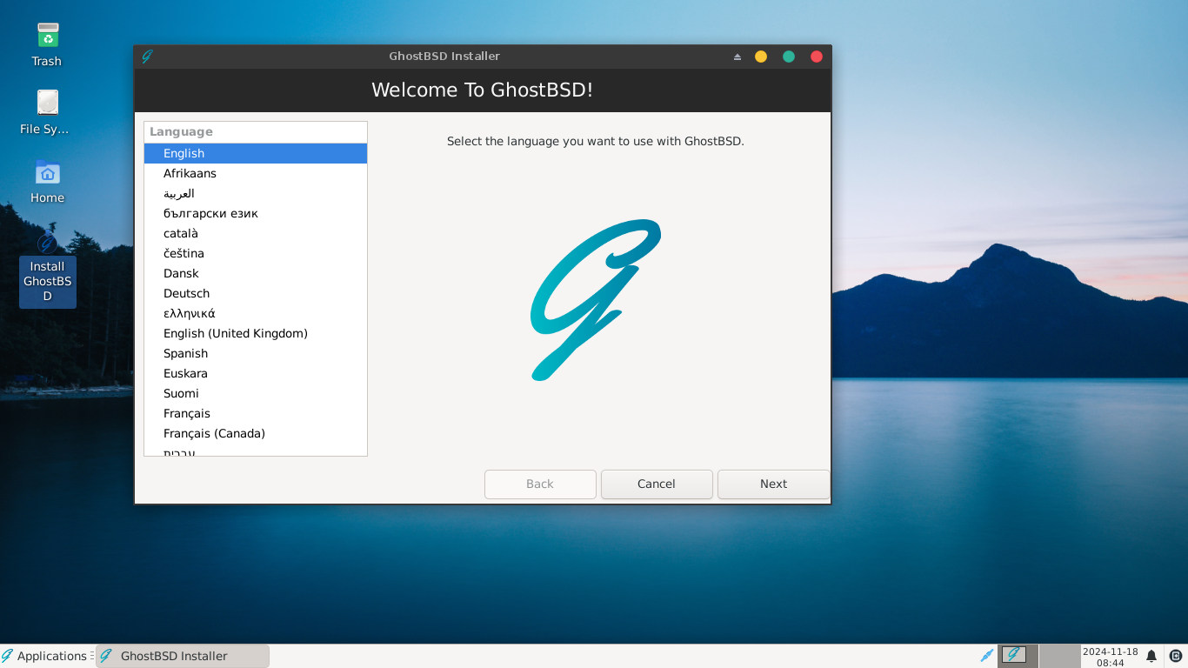The height and width of the screenshot is (668, 1188).
Task: Open the Applications menu
Action: click(45, 656)
